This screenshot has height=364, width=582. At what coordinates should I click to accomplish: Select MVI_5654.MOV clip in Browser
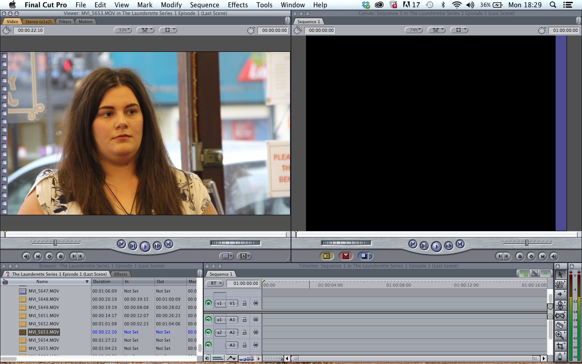[x=44, y=340]
